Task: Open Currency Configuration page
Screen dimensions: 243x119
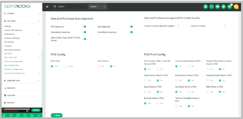Action: [x=13, y=61]
